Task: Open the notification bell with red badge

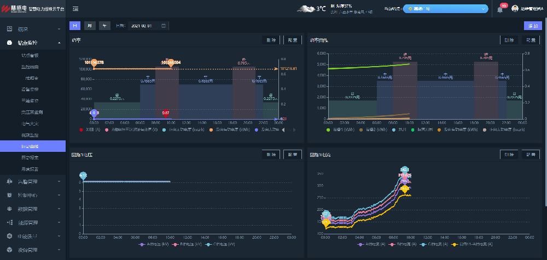Action: pyautogui.click(x=500, y=9)
